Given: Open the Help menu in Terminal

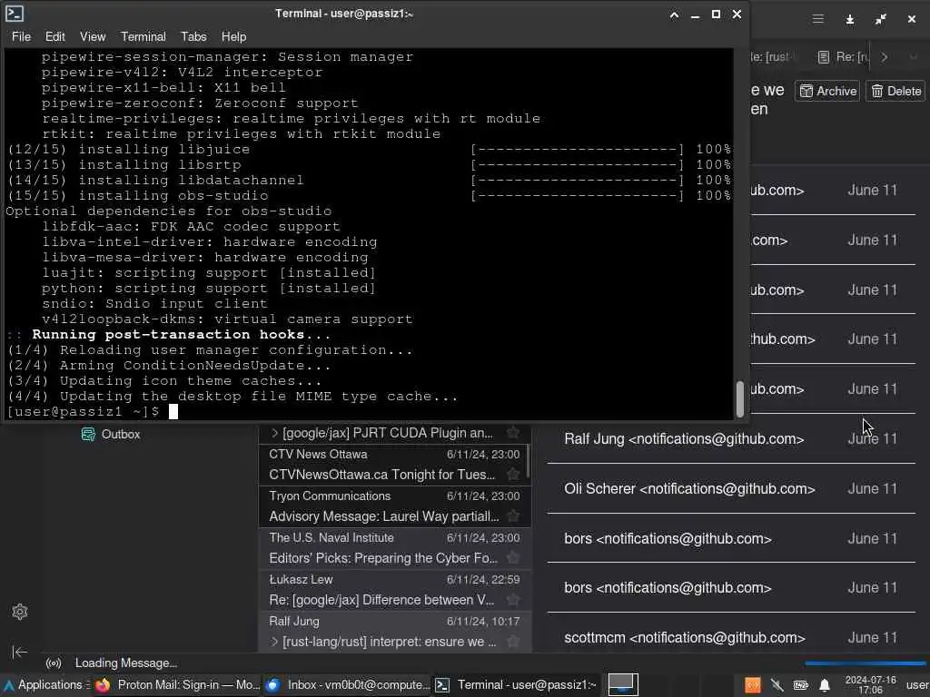Looking at the screenshot, I should [x=233, y=36].
